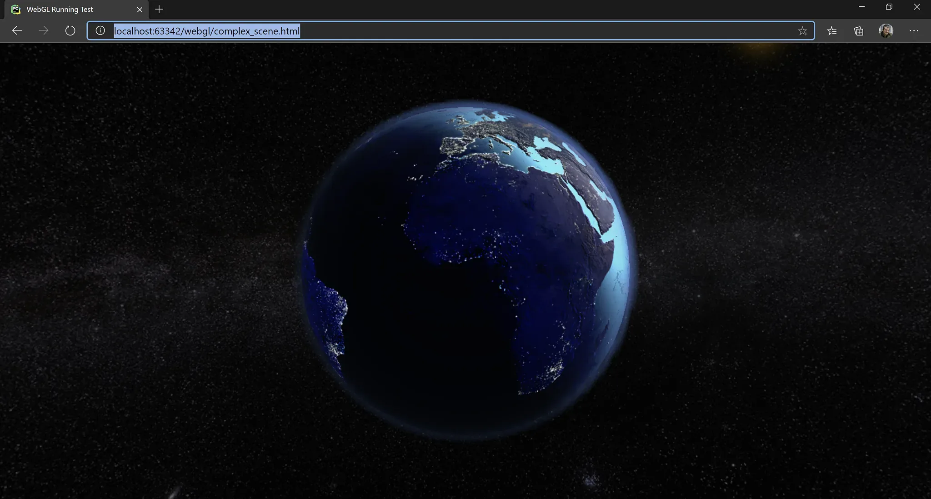Open the Collections icon
This screenshot has width=931, height=499.
point(859,31)
